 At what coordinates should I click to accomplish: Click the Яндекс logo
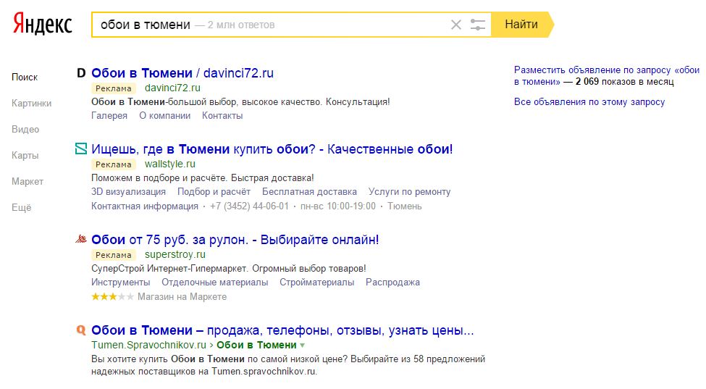42,23
